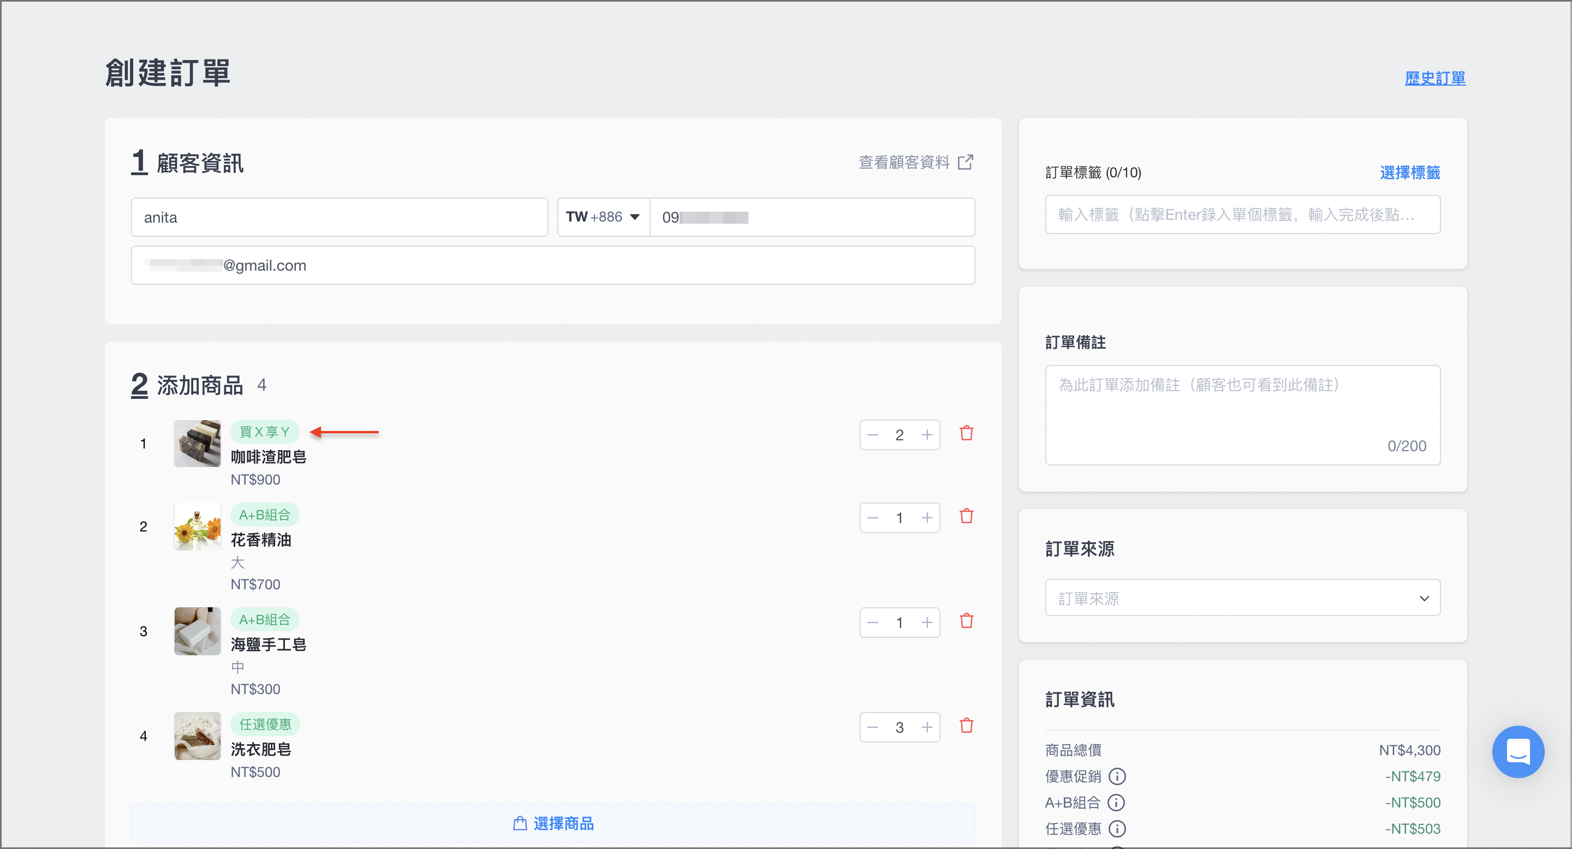Click the 洗衣肥皂 product name
The width and height of the screenshot is (1572, 849).
click(260, 750)
